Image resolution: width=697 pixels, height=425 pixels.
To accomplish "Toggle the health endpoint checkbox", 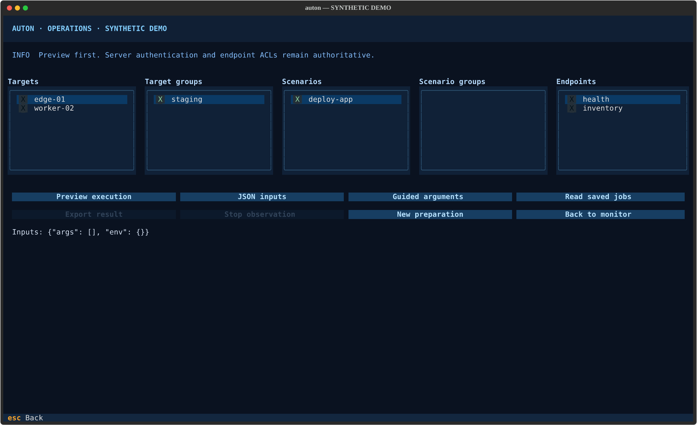I will (x=572, y=99).
